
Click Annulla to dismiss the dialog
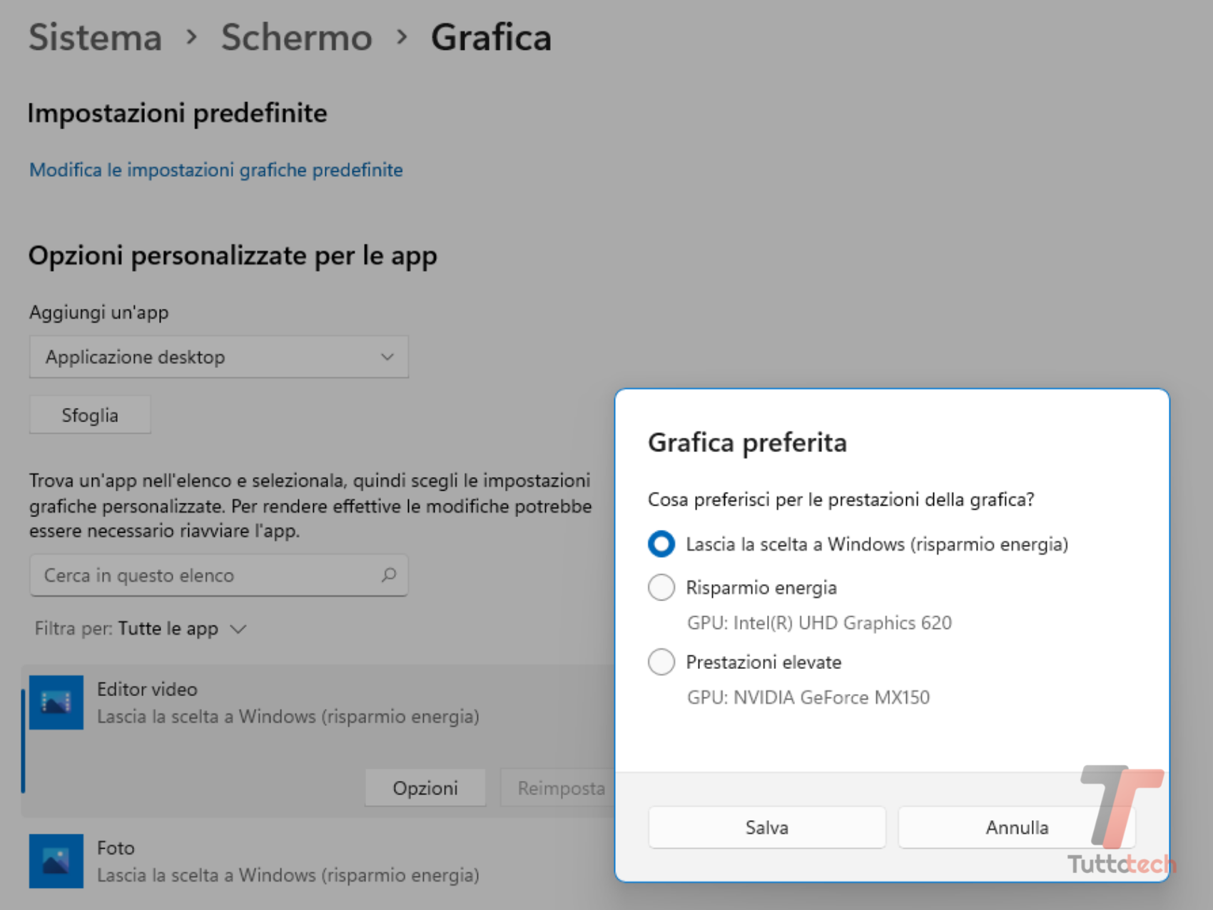1016,827
